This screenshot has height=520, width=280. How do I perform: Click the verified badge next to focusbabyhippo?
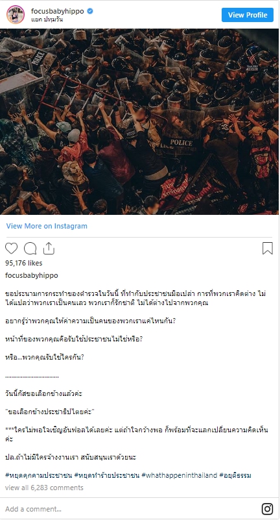(90, 11)
